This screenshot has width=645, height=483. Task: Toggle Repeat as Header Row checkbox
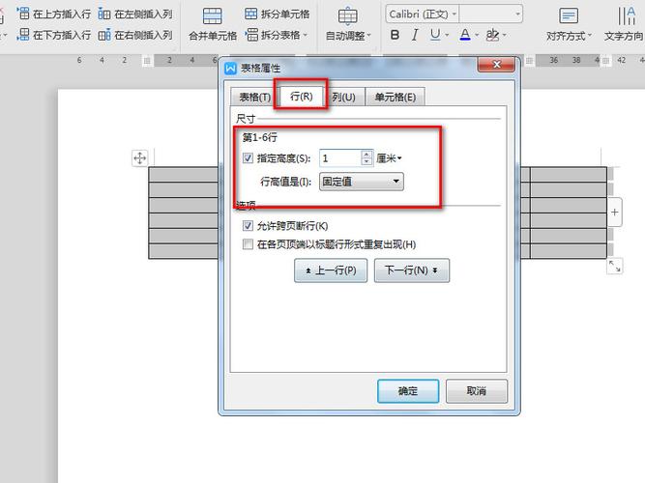click(248, 244)
